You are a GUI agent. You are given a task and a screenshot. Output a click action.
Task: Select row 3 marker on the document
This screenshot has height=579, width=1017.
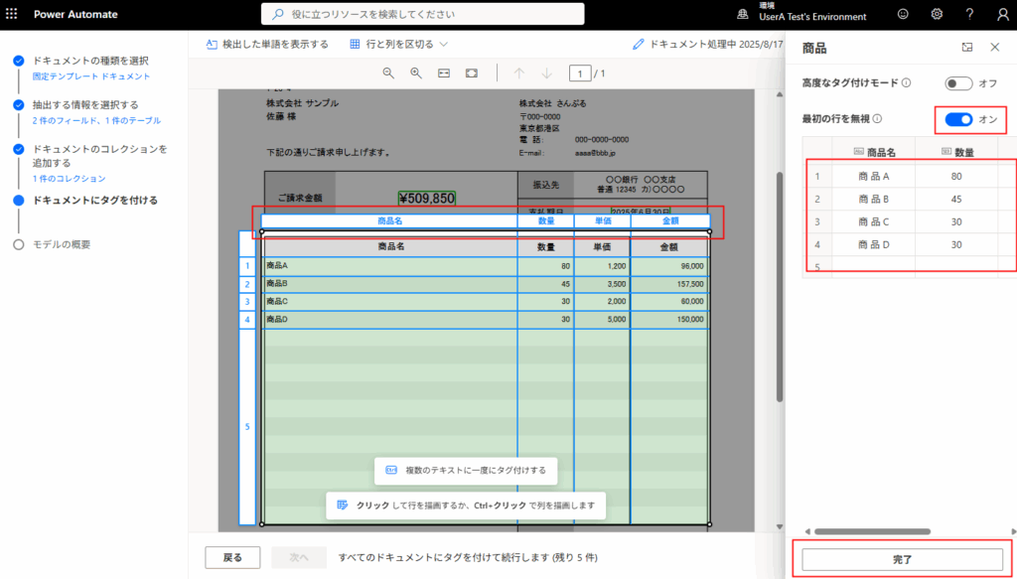point(247,302)
